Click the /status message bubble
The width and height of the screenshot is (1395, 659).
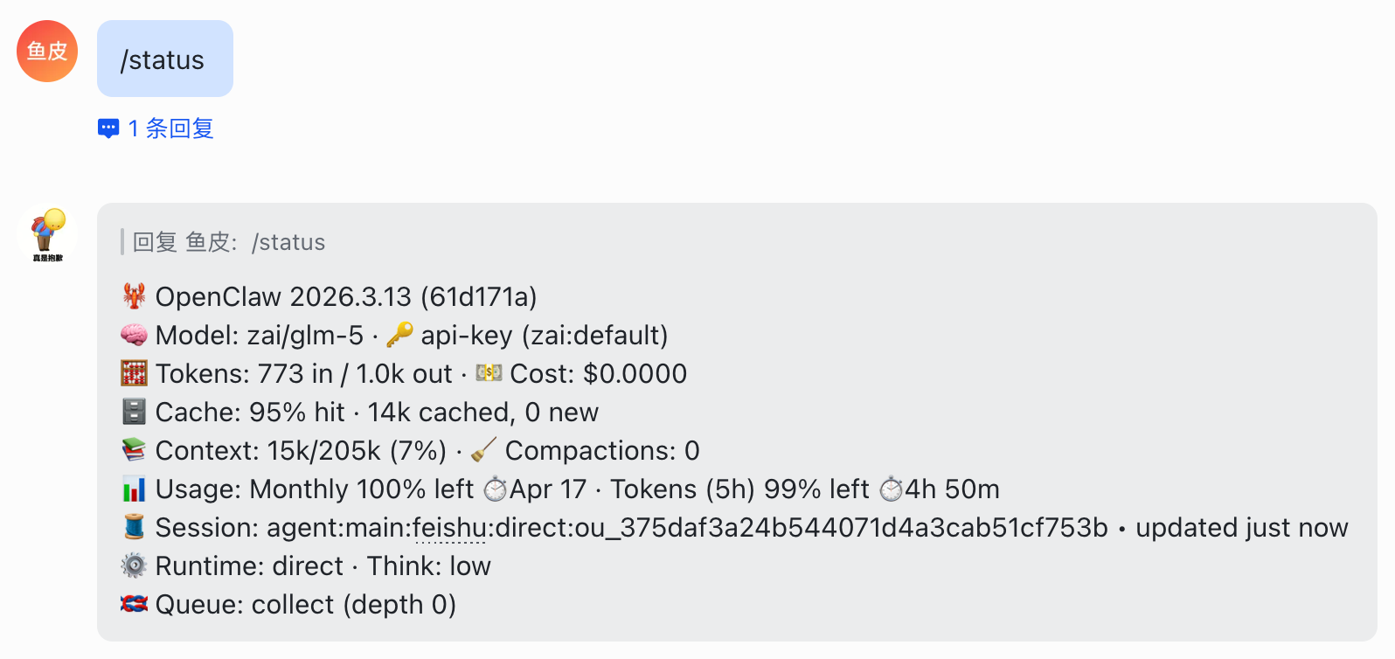tap(164, 59)
